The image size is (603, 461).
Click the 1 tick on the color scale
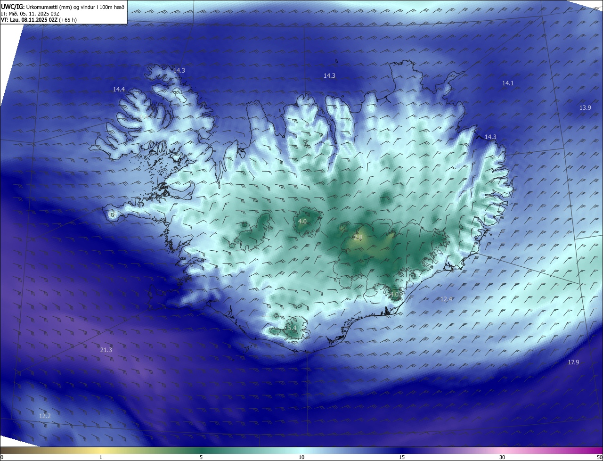click(101, 457)
